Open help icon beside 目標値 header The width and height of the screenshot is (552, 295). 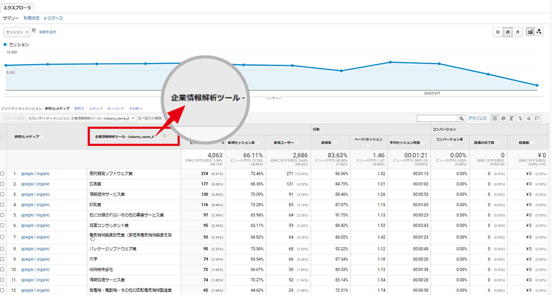click(533, 142)
